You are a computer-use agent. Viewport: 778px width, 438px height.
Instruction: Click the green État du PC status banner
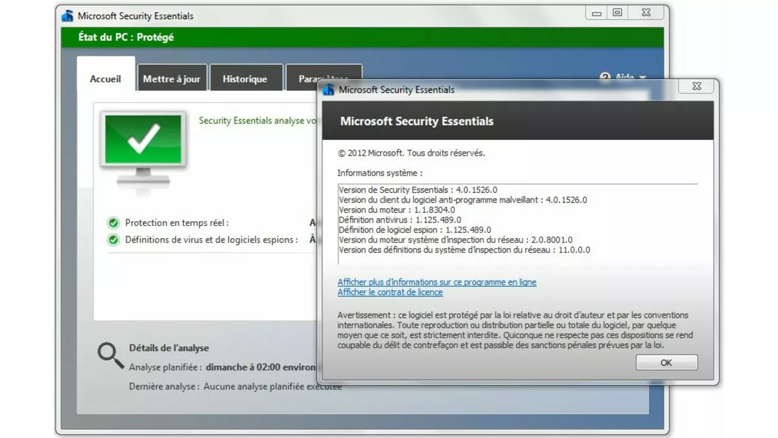click(259, 38)
